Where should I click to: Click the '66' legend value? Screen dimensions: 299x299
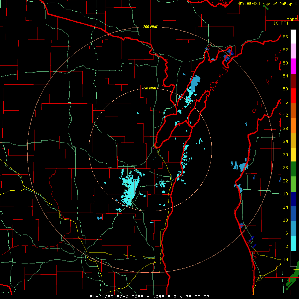click(x=285, y=37)
